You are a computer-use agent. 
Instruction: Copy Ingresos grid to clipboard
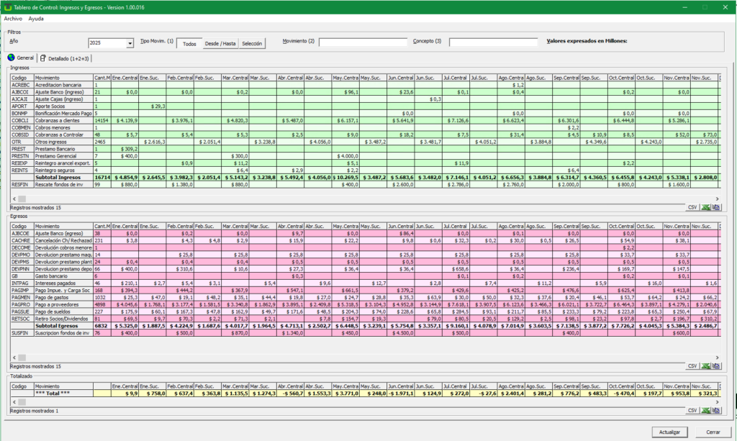pyautogui.click(x=716, y=206)
